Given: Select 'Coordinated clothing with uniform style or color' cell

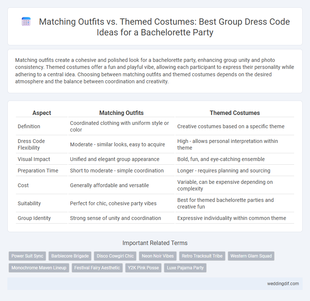Looking at the screenshot, I should pos(121,126).
